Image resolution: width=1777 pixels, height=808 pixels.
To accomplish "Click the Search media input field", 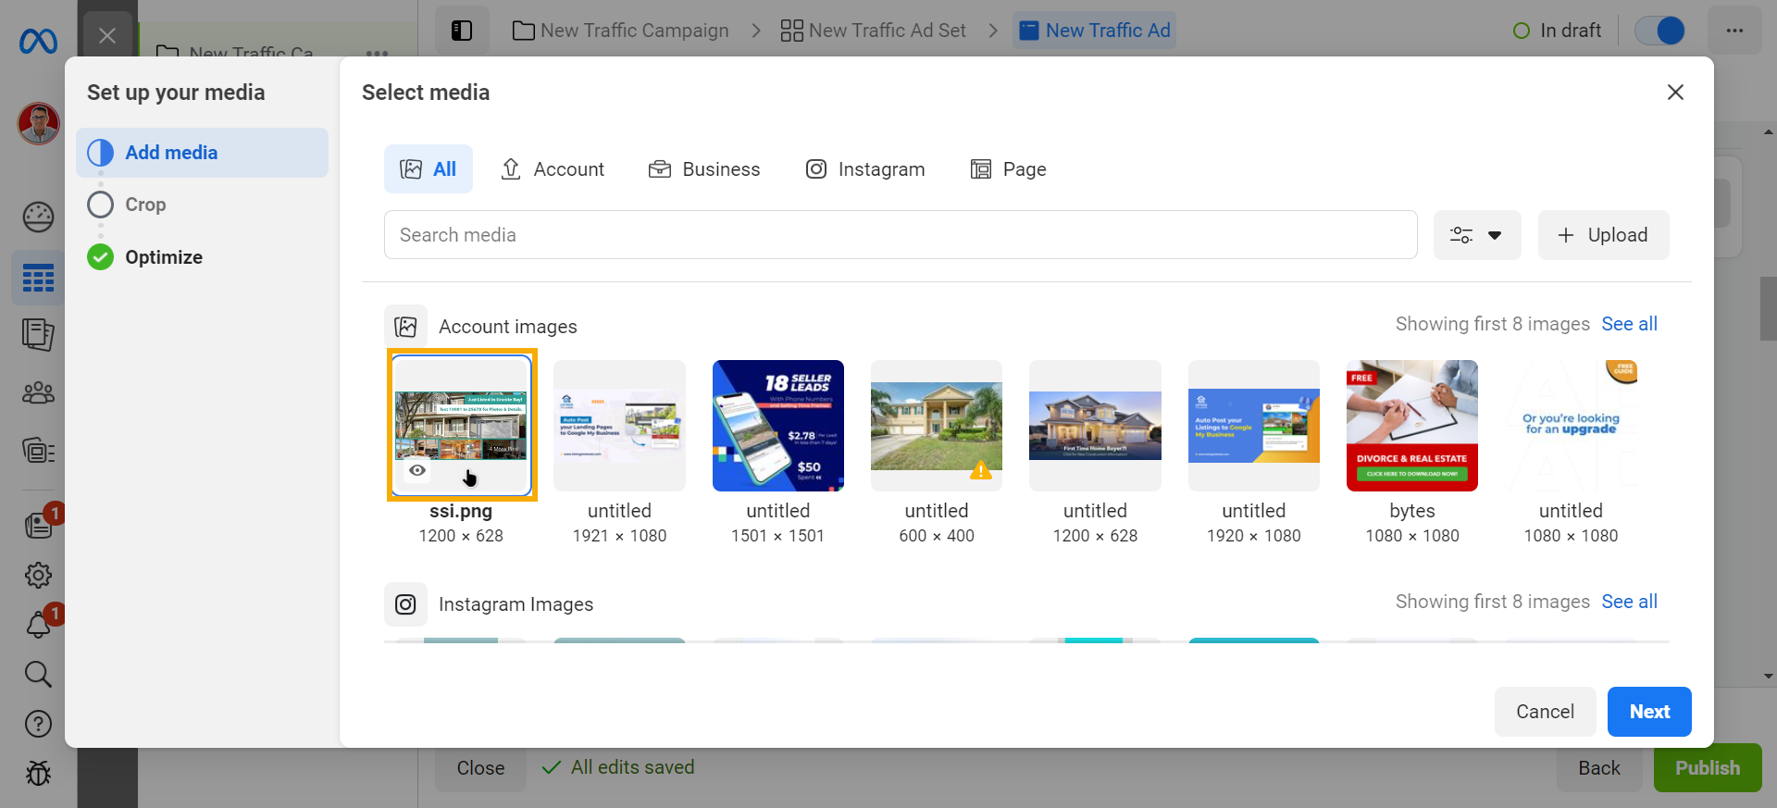I will click(x=900, y=235).
